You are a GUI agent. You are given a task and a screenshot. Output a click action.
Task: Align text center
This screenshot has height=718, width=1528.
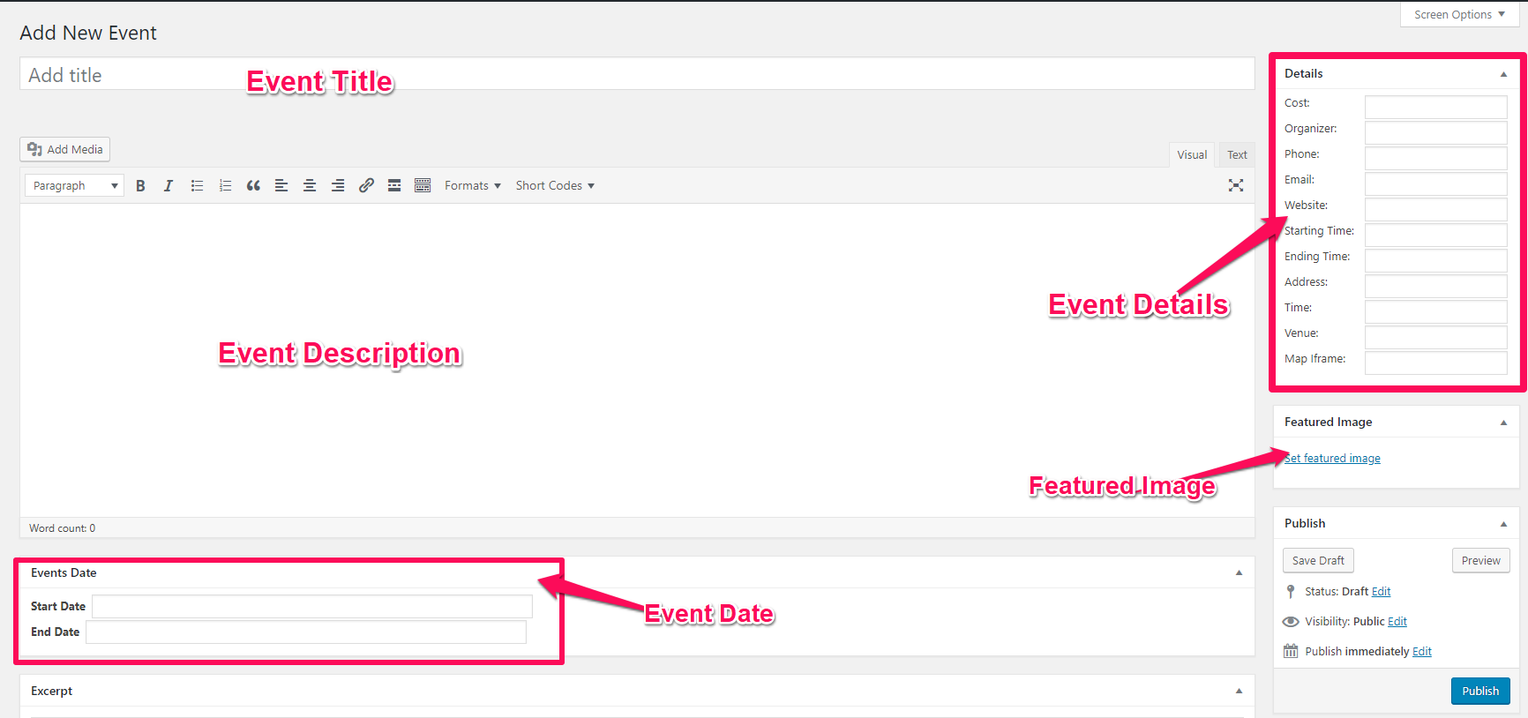[x=310, y=185]
